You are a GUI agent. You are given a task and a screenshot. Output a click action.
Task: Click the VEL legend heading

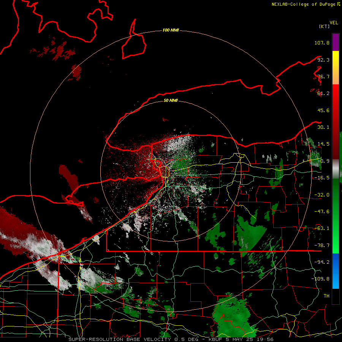pyautogui.click(x=334, y=23)
